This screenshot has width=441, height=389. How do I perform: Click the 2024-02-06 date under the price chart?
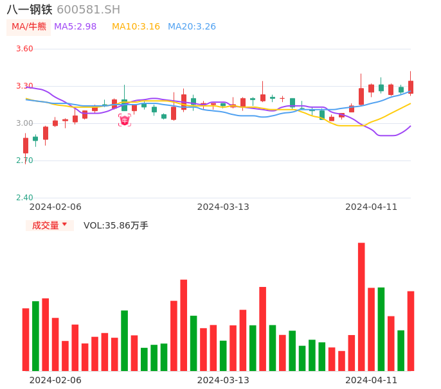click(x=55, y=207)
